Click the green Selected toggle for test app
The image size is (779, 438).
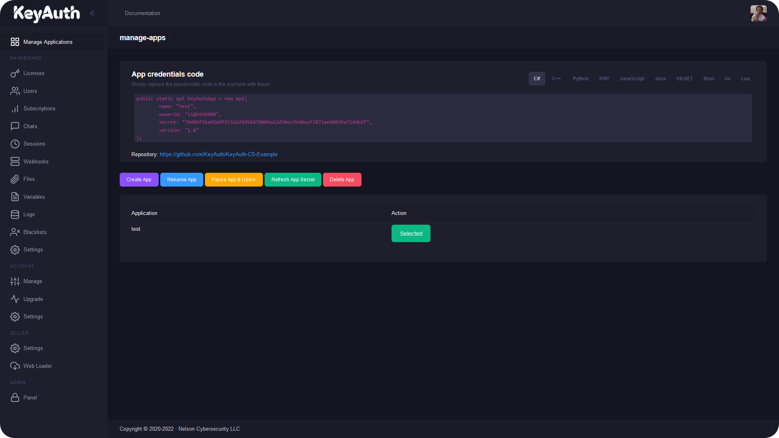point(411,233)
